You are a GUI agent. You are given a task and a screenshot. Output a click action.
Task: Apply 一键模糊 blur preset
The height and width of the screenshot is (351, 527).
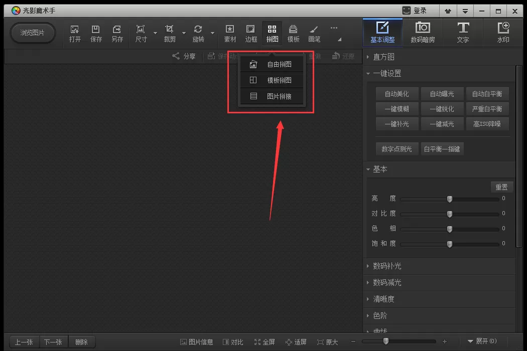pos(397,109)
